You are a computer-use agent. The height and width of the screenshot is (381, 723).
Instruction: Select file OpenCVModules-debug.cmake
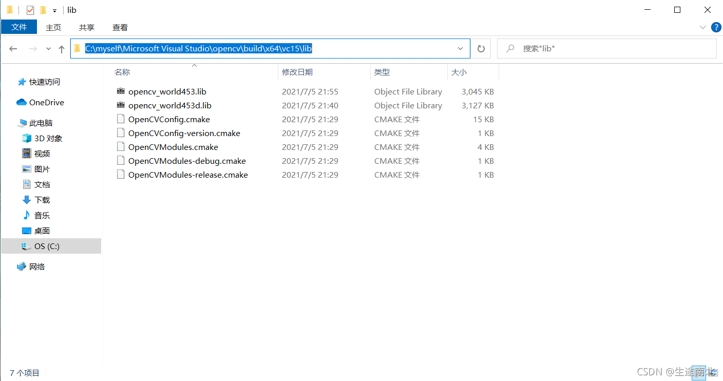point(187,161)
